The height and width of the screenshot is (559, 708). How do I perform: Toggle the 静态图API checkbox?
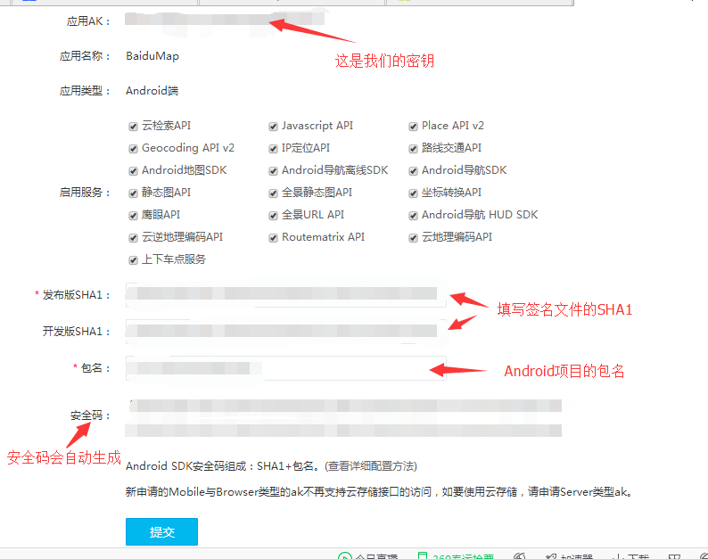(x=133, y=193)
